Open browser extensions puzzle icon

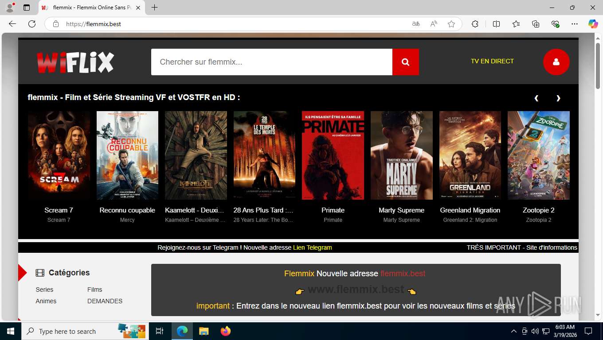point(475,24)
